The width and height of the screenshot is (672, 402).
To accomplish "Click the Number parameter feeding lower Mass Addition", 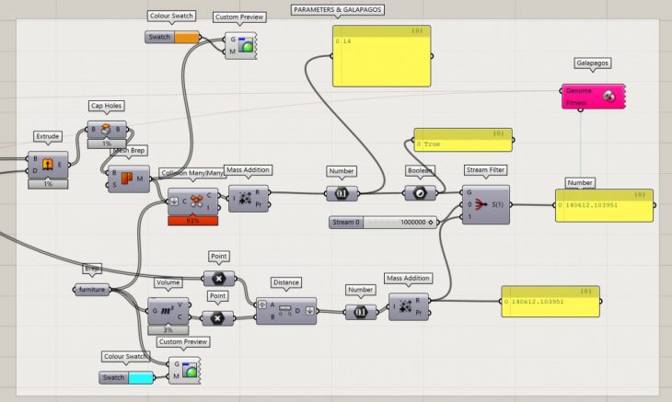I will tap(360, 312).
